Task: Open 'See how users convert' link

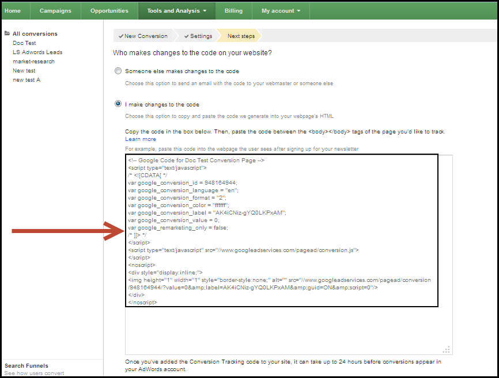Action: coord(34,373)
